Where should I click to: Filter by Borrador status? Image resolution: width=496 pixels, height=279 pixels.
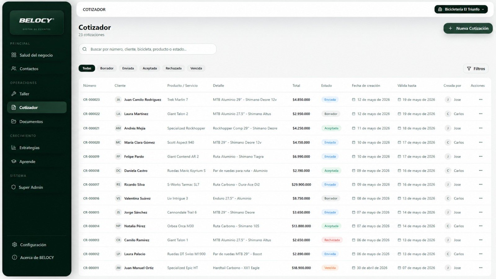point(107,68)
